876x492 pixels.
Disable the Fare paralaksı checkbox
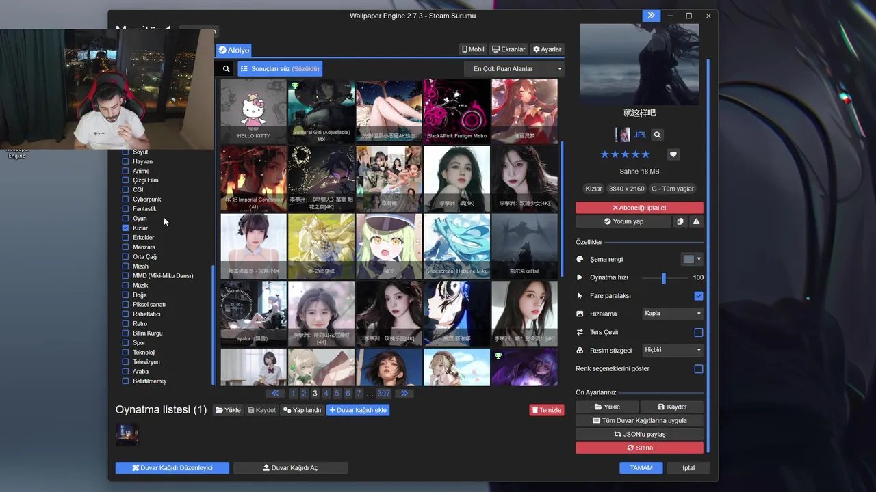click(698, 296)
